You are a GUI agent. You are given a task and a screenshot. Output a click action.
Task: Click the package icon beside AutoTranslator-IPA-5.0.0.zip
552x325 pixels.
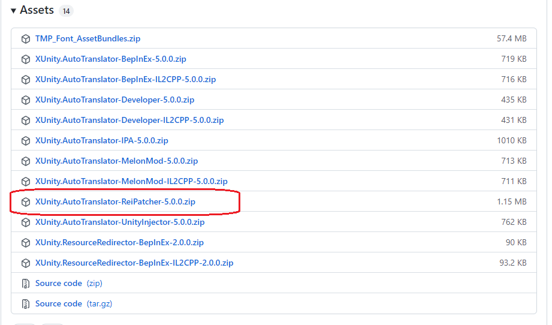pos(26,141)
